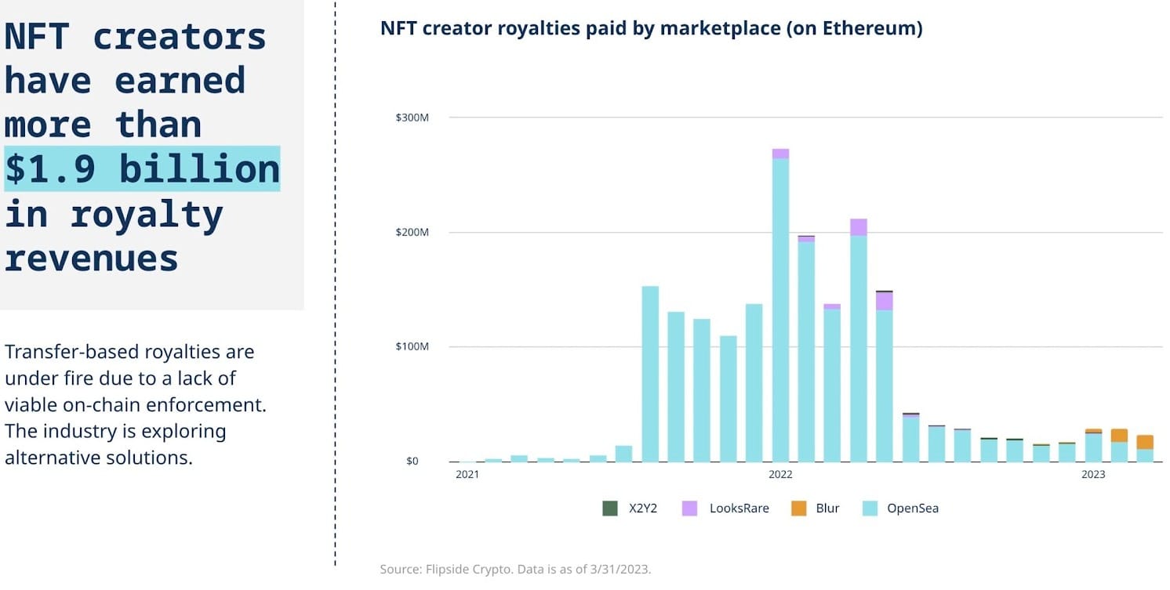Click the last bar with large orange Blur segment
The height and width of the screenshot is (590, 1170).
[x=1145, y=448]
